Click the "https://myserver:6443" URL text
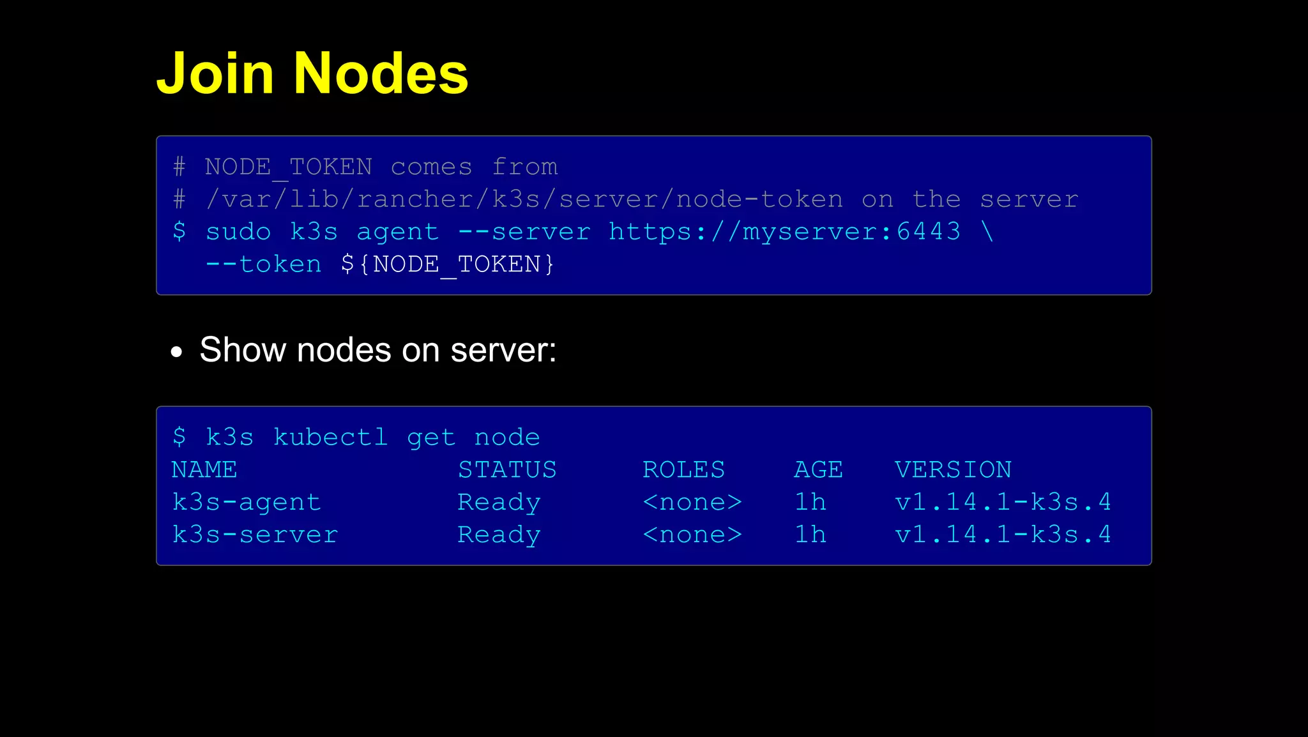The width and height of the screenshot is (1308, 737). point(785,231)
